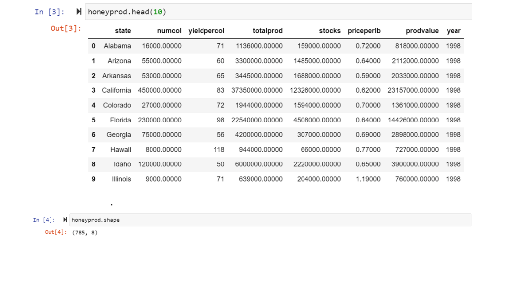Click the Out[4] output prompt label
507x284 pixels.
(x=55, y=232)
